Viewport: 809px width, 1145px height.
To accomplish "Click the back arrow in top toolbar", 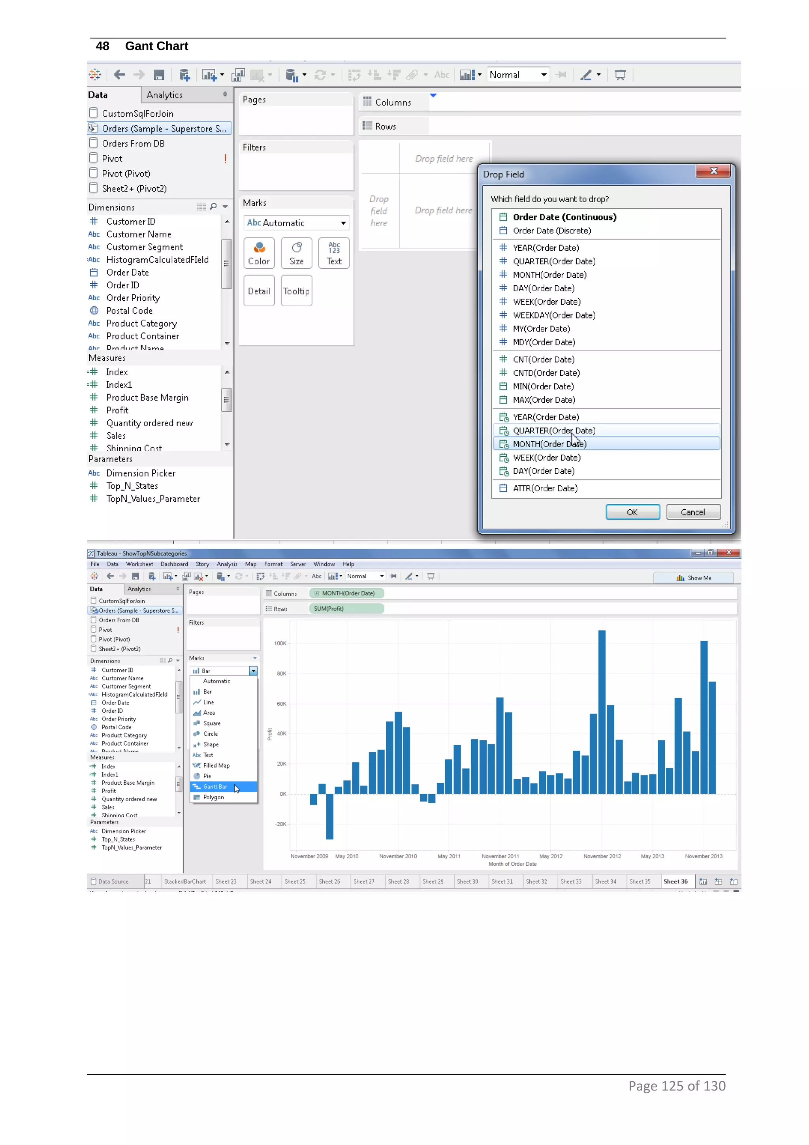I will (119, 75).
